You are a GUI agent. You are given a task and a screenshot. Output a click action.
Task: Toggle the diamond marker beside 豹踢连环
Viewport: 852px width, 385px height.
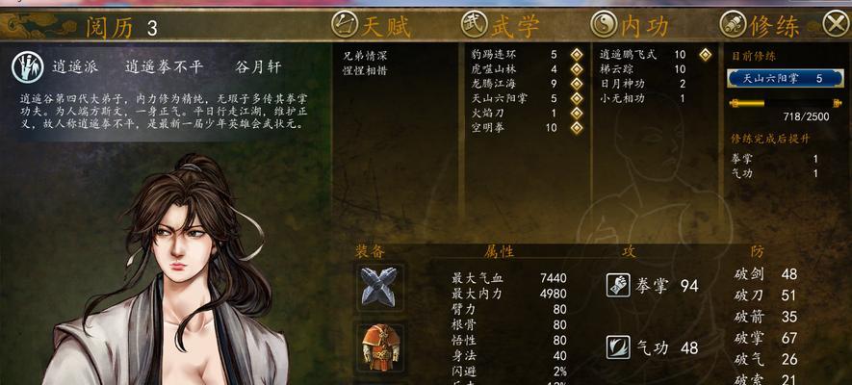[577, 55]
